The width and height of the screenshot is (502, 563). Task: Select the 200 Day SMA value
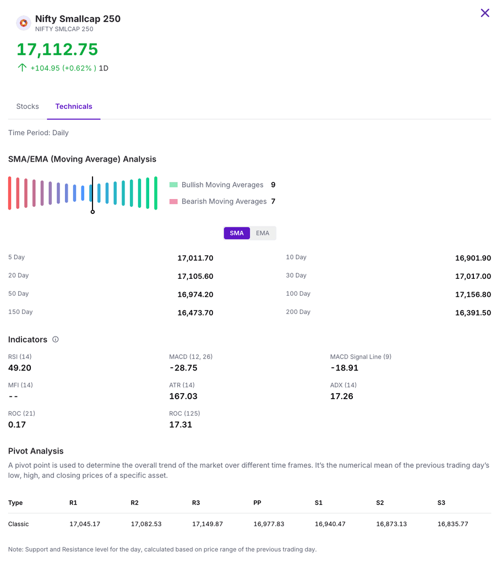[x=473, y=313]
